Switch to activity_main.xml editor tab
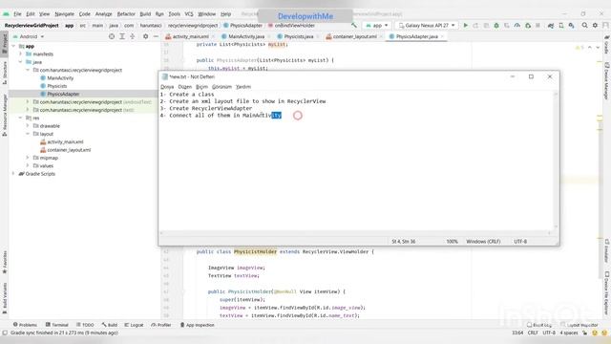611x344 pixels. [x=190, y=36]
